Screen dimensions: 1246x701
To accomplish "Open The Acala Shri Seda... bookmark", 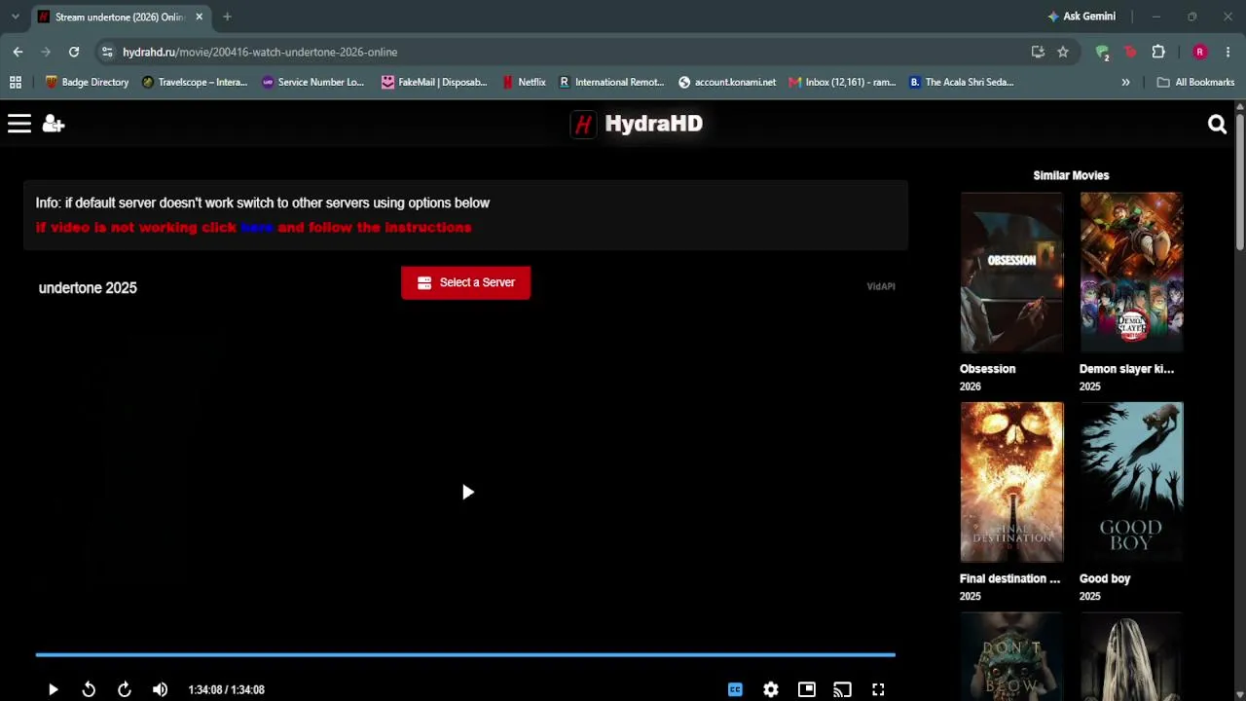I will [962, 82].
